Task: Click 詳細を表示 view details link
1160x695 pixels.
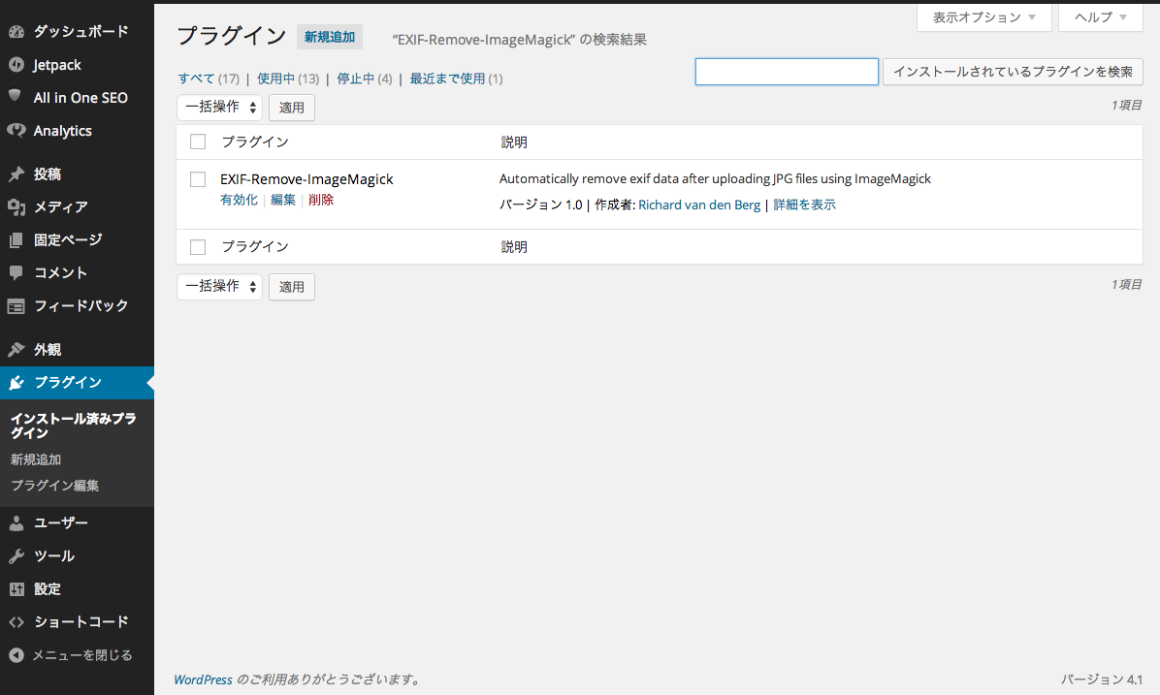Action: click(x=804, y=205)
